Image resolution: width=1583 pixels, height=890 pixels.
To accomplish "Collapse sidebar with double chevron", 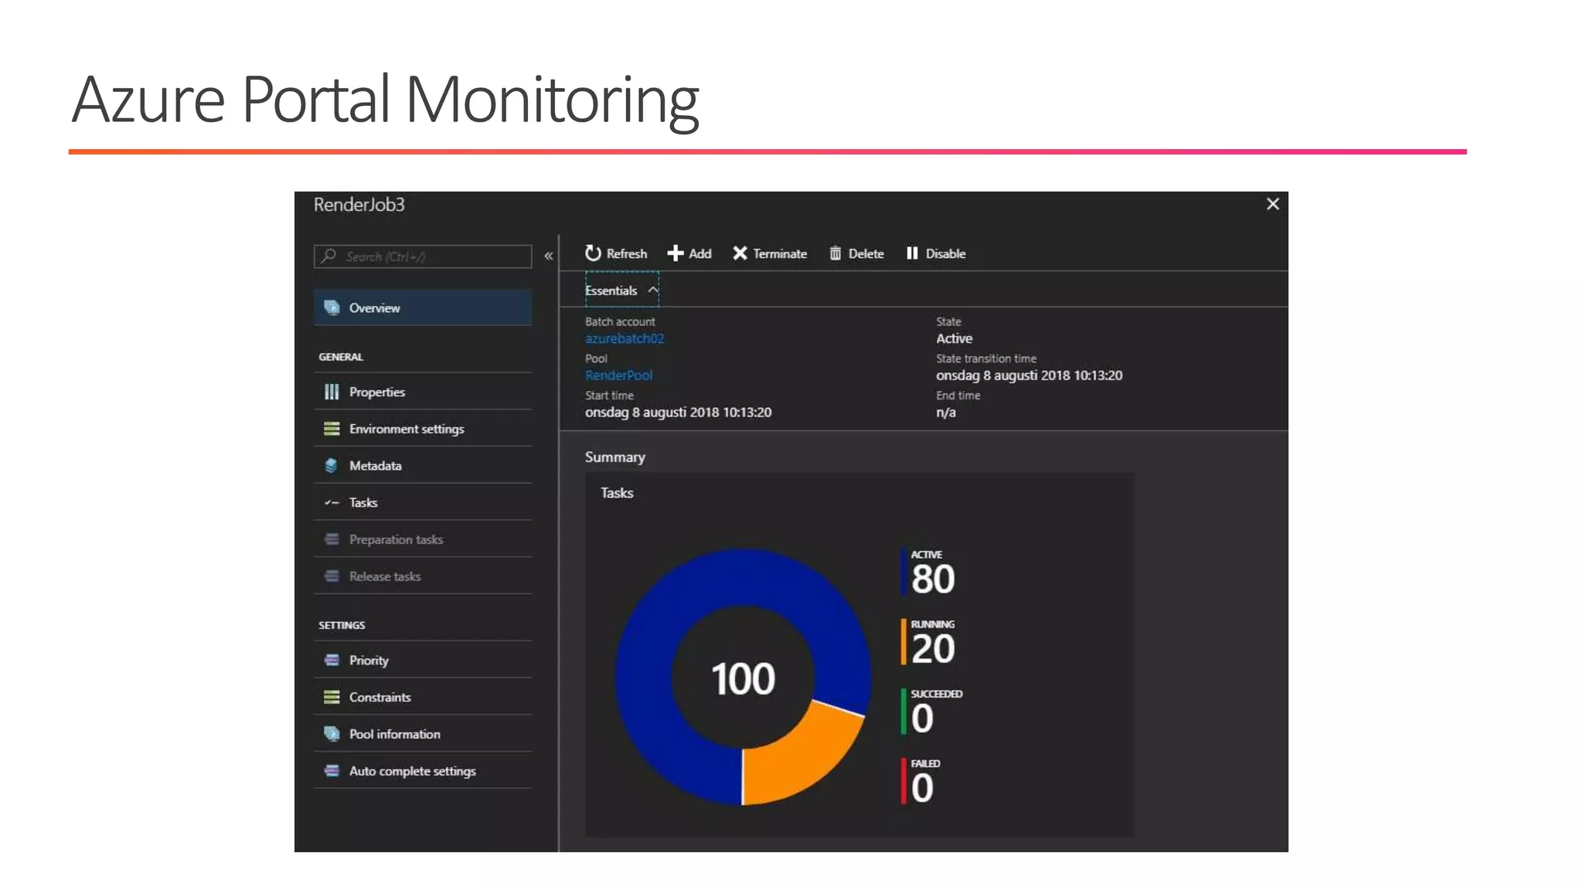I will 549,256.
